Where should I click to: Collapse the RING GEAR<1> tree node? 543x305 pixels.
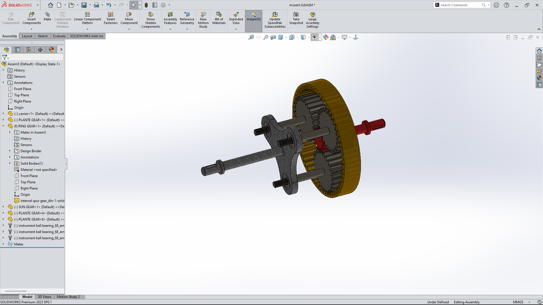(x=3, y=126)
